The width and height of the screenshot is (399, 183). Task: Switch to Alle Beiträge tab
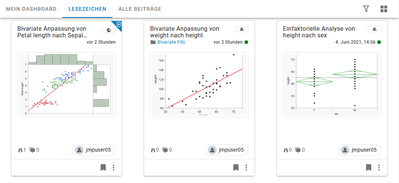click(x=140, y=9)
